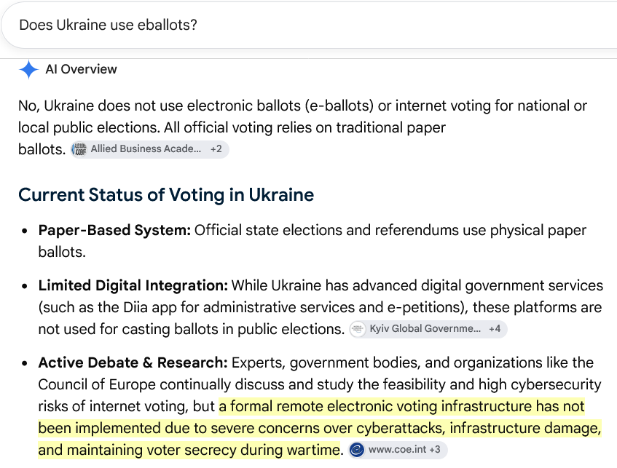The width and height of the screenshot is (617, 468).
Task: Click the 'Current Status of Voting in Ukraine' heading
Action: click(166, 194)
